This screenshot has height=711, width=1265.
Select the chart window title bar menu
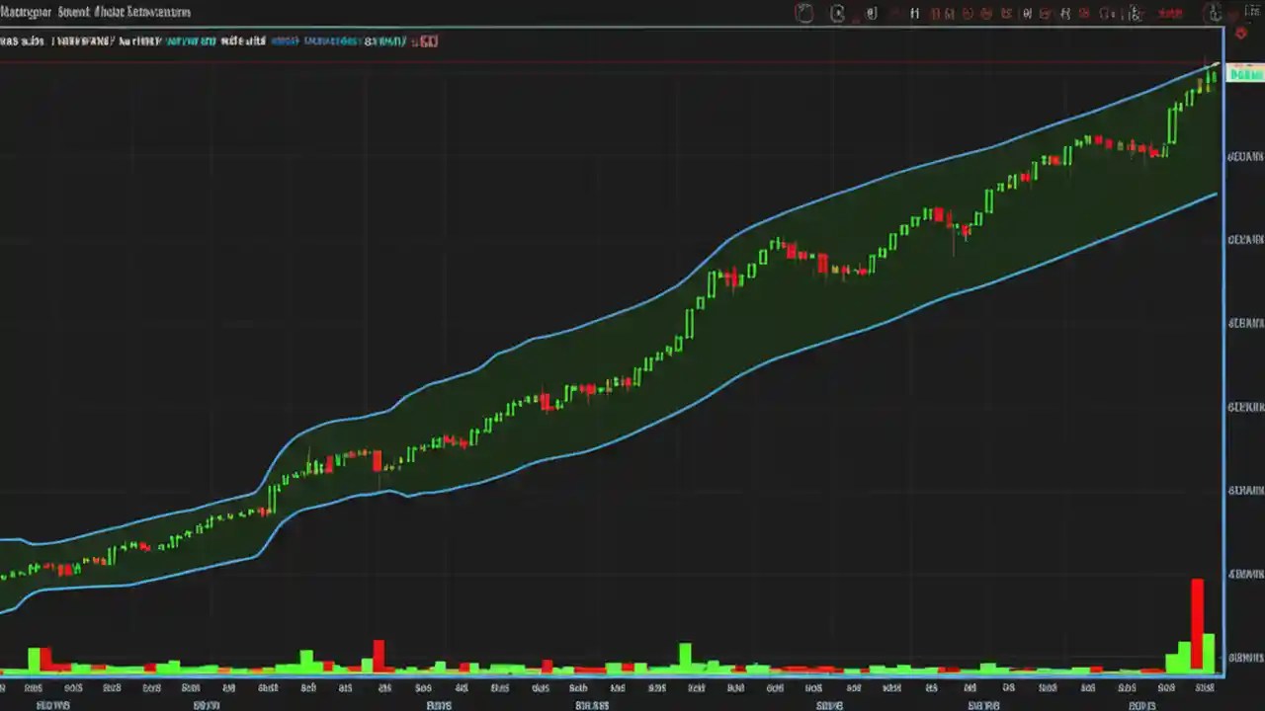pyautogui.click(x=94, y=12)
